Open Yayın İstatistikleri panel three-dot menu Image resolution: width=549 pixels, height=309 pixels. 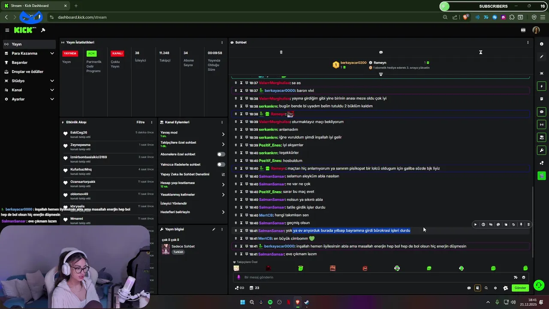(222, 42)
